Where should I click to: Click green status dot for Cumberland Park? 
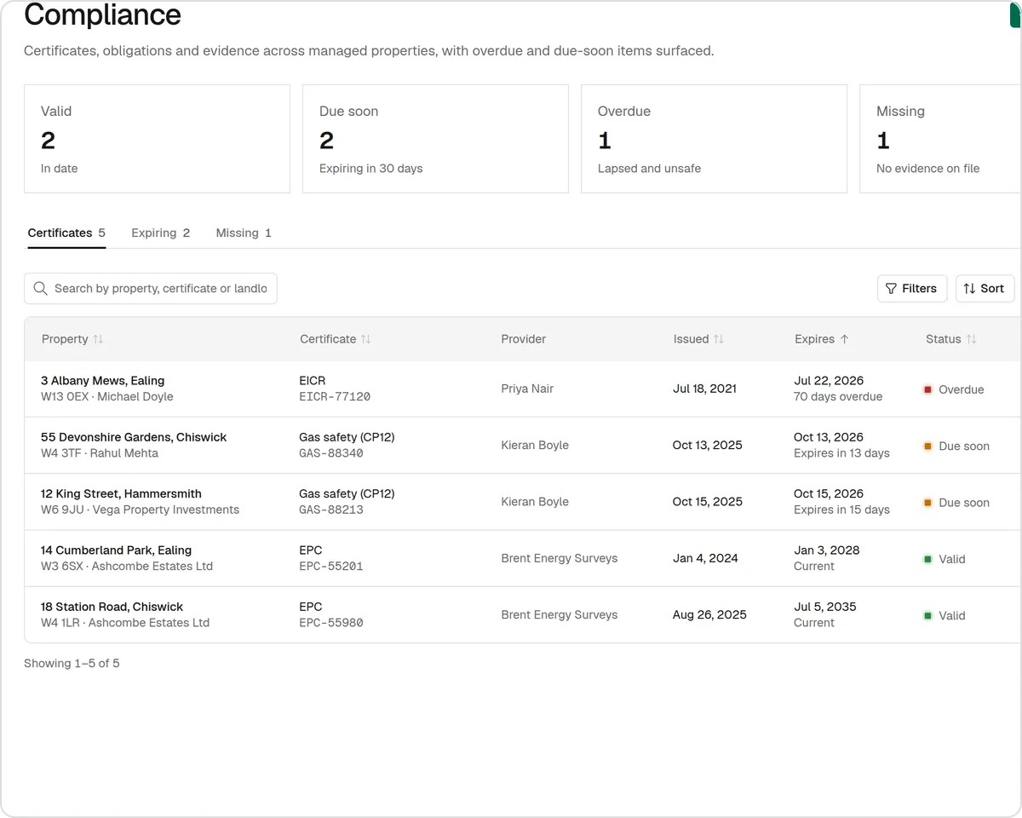click(927, 559)
